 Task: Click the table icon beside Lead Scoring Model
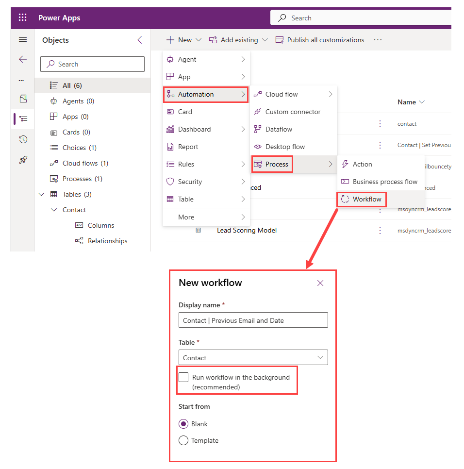coord(198,230)
